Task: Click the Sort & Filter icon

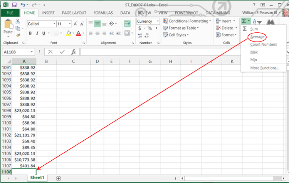Action: click(x=257, y=22)
